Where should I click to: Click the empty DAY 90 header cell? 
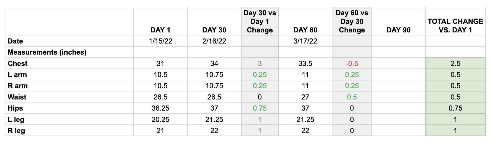coord(399,21)
